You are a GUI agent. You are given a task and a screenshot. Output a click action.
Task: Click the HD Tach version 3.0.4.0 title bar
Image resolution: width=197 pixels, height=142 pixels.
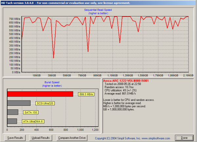tap(98, 3)
